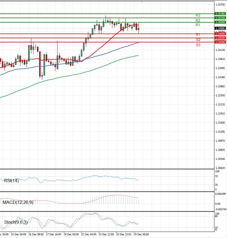Click the RSI(14) indicator label

(11, 180)
